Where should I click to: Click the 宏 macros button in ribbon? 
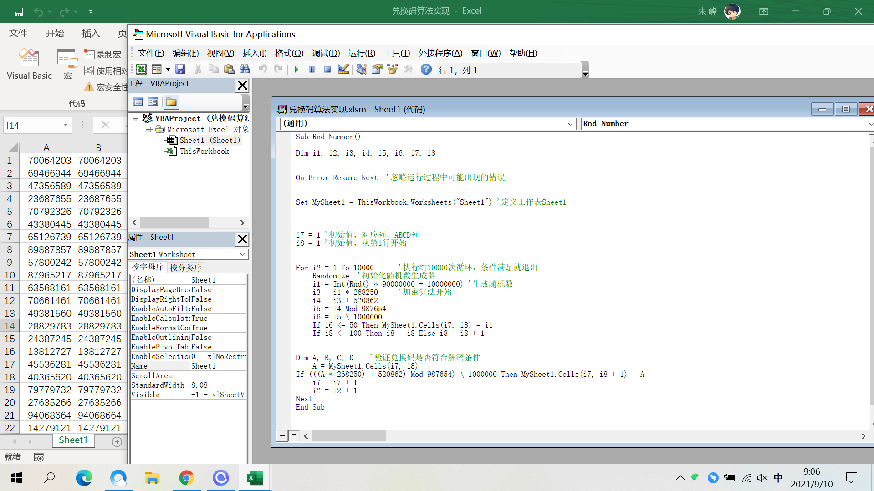point(67,64)
